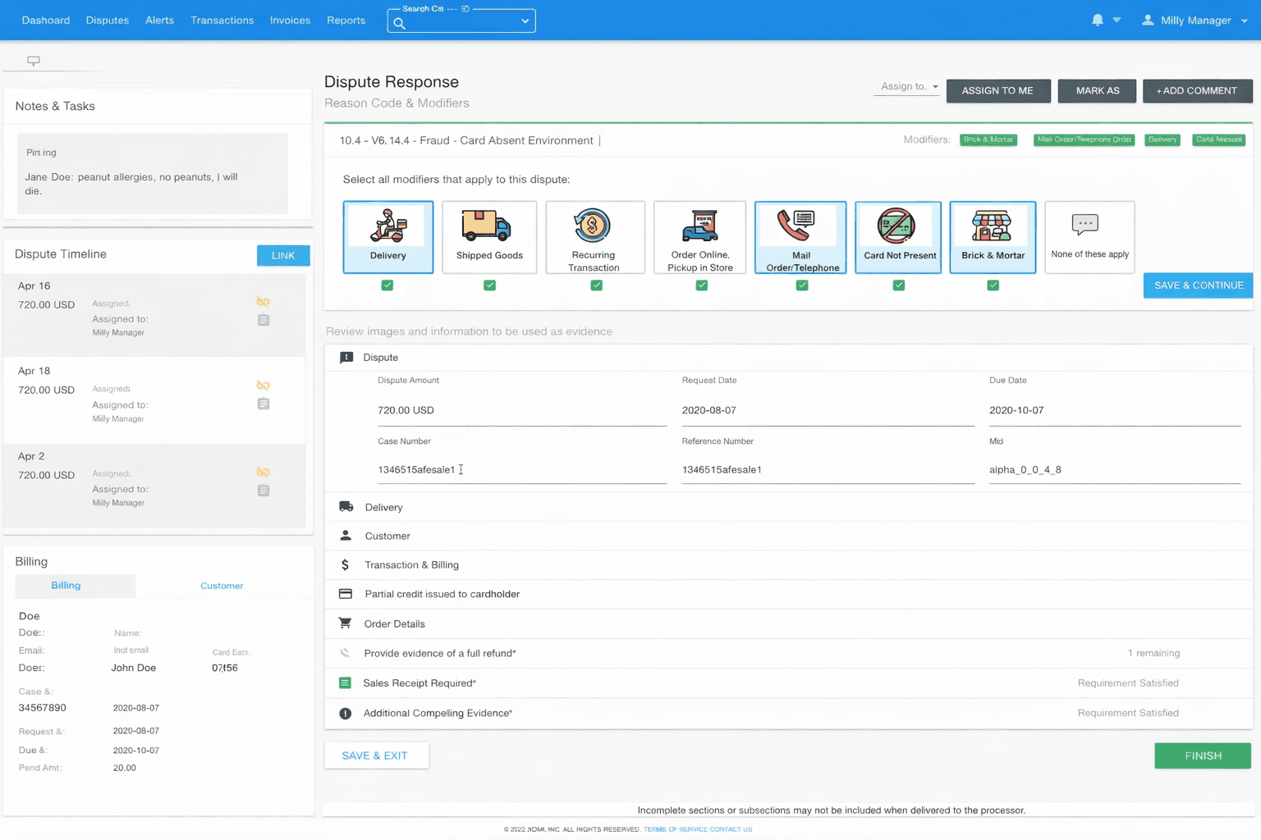Toggle checkbox under Order Online, Pickup in Store
Viewport: 1261px width, 840px height.
[702, 285]
